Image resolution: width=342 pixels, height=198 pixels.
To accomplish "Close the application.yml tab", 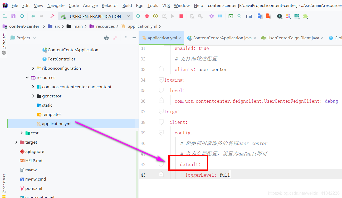I will pos(180,38).
